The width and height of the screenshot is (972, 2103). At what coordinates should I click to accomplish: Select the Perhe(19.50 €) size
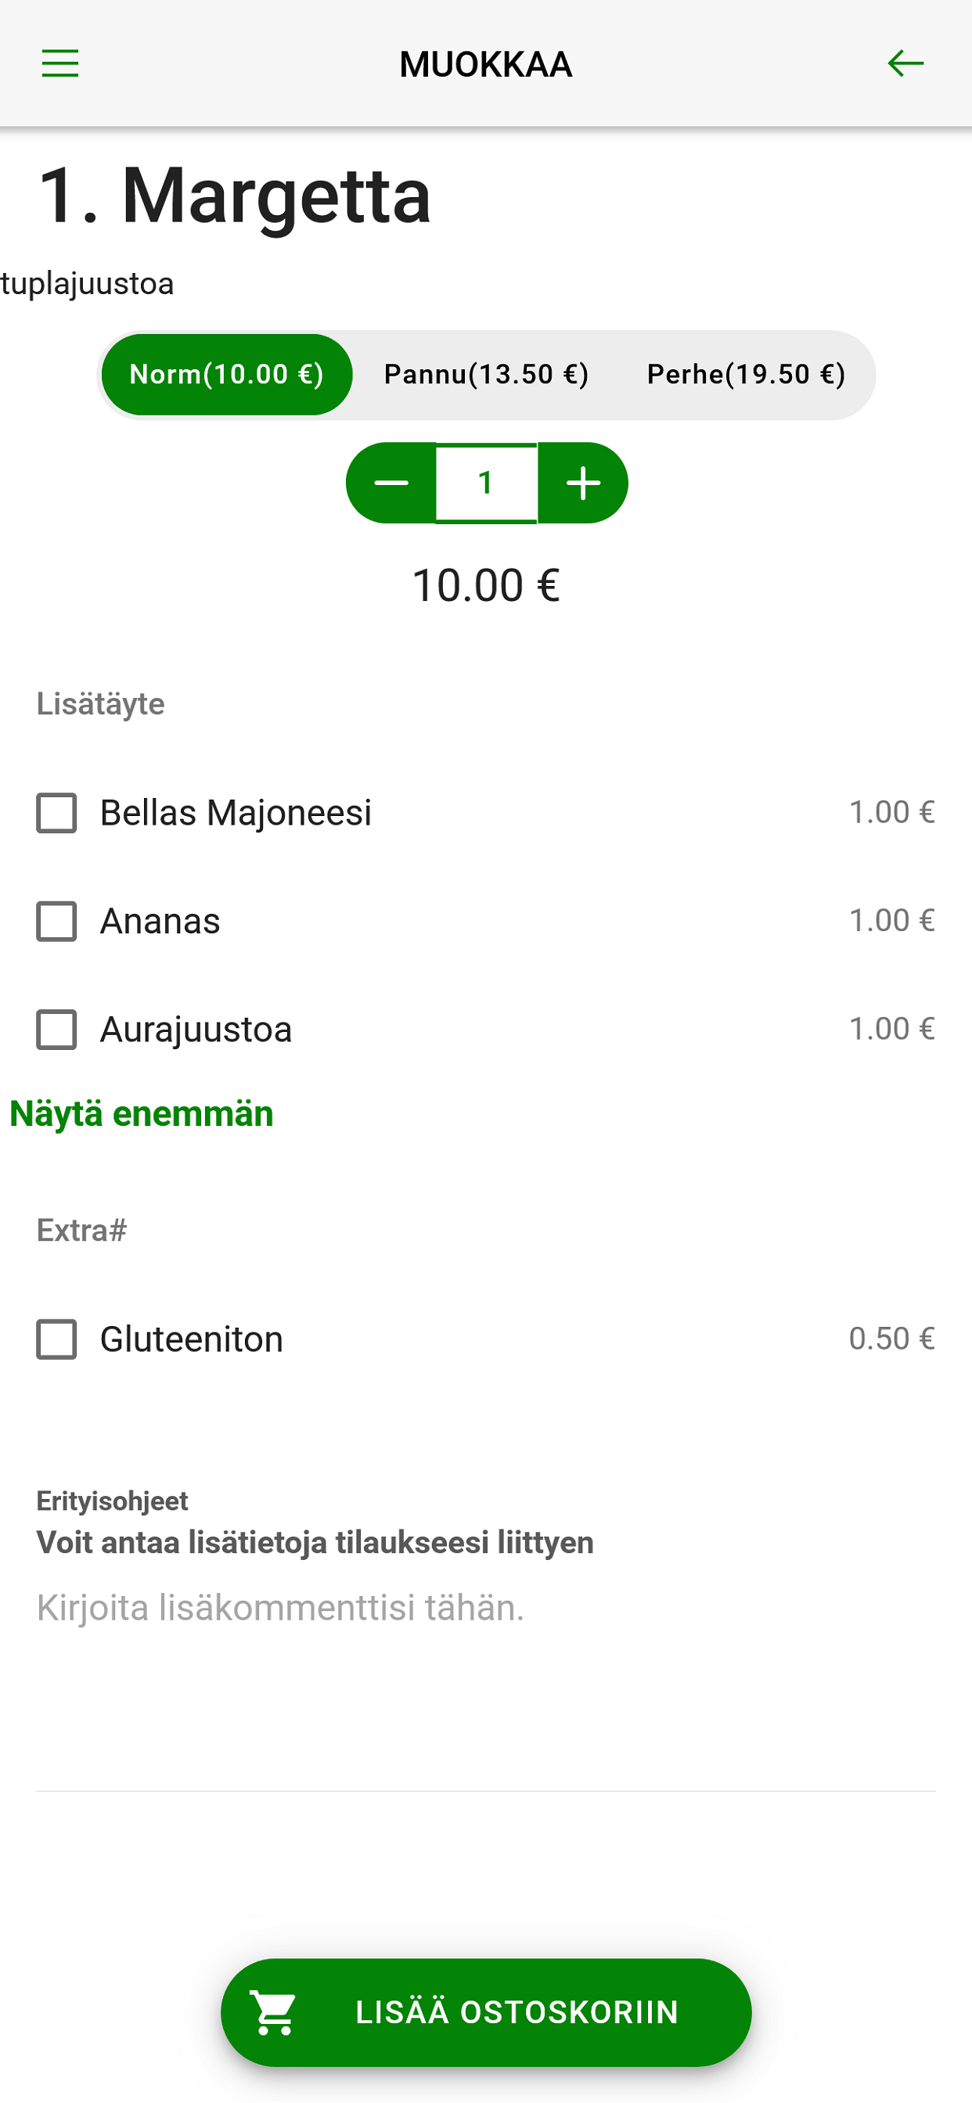tap(746, 375)
